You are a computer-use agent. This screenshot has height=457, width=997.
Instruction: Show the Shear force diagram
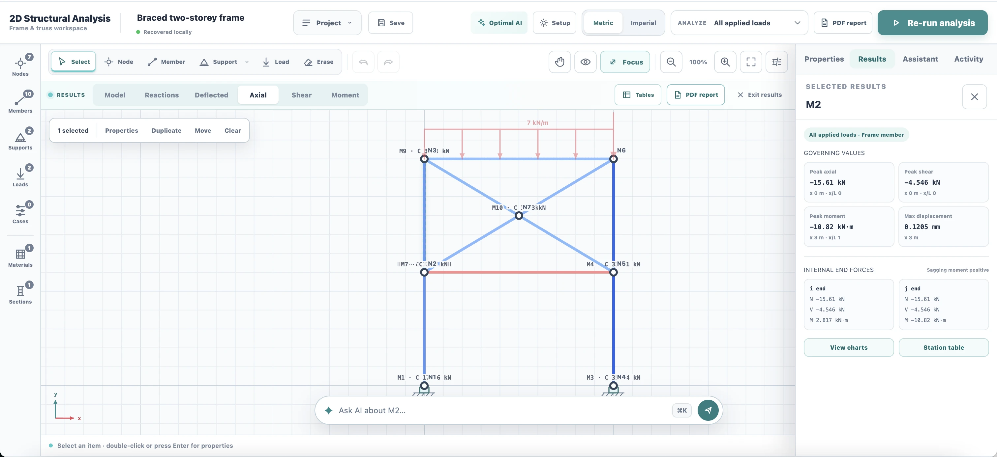click(x=301, y=95)
